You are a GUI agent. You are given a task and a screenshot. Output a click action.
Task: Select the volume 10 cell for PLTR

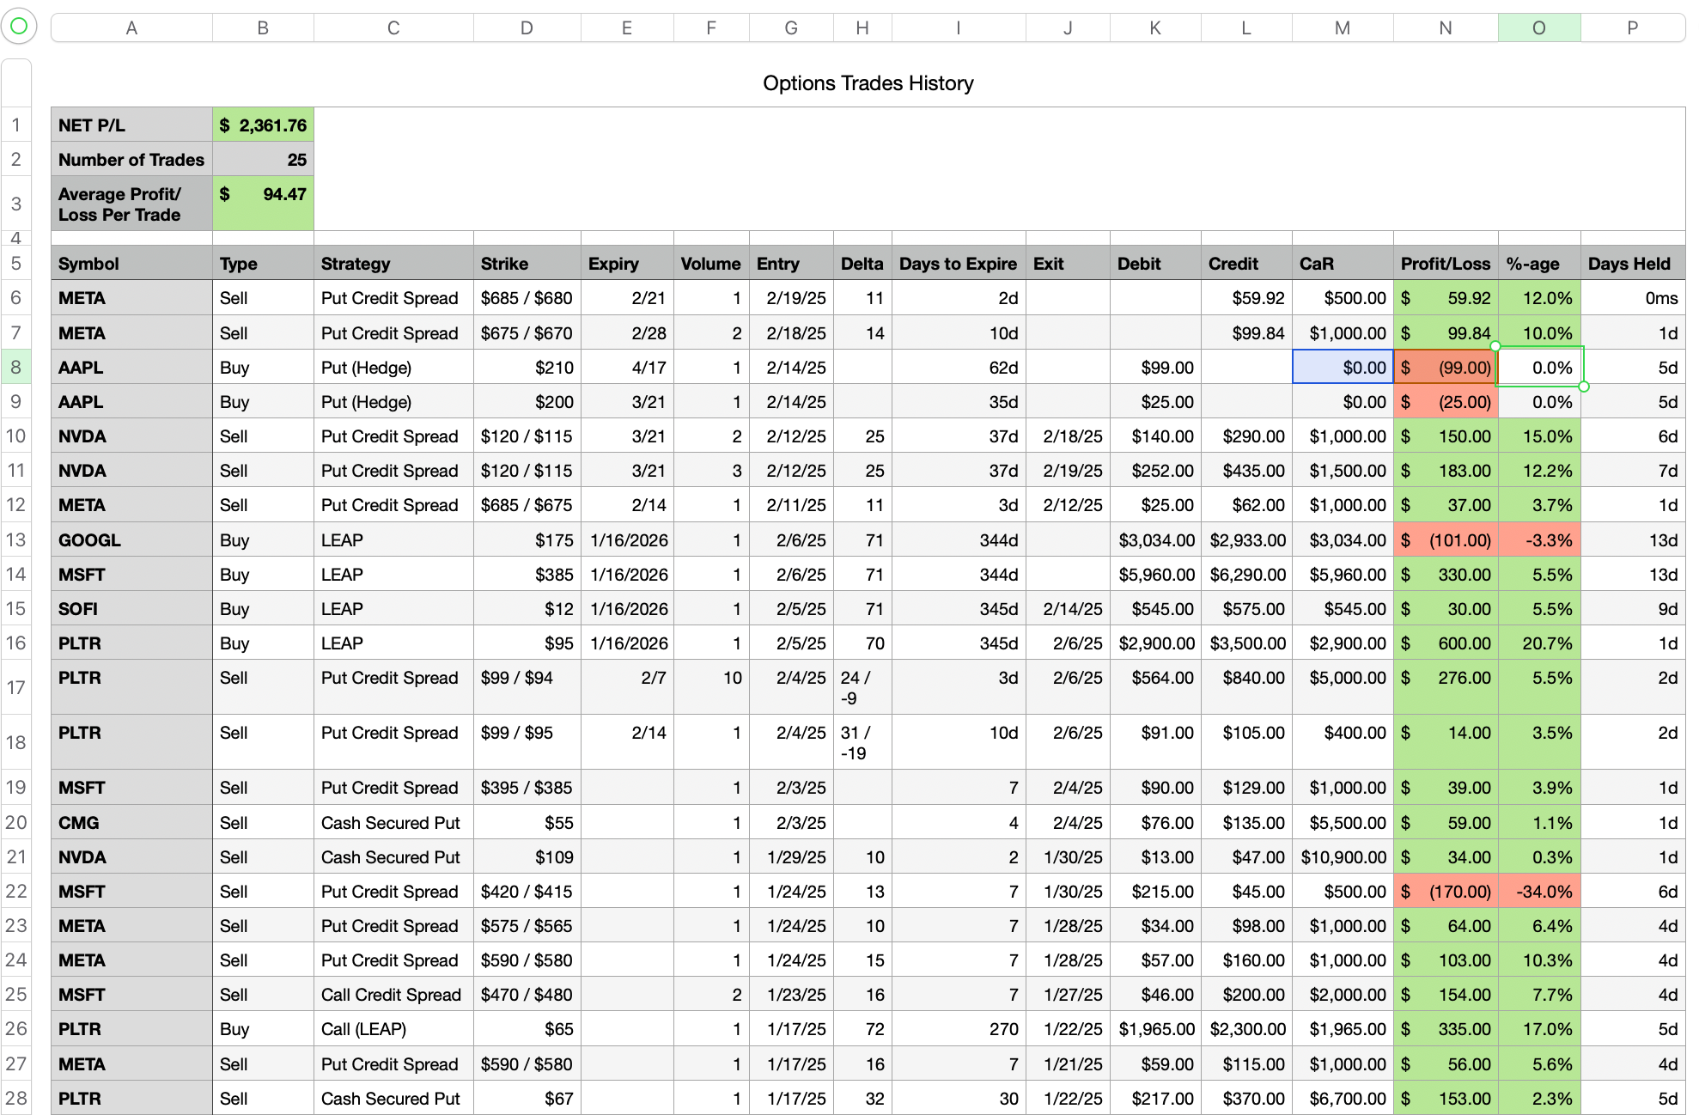[711, 687]
